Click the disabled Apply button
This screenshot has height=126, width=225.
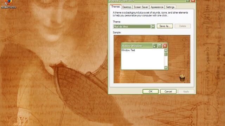click(186, 91)
